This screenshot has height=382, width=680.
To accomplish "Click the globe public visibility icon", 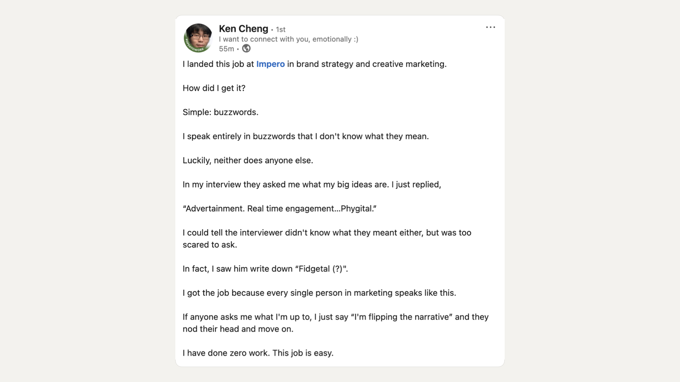I will (246, 48).
